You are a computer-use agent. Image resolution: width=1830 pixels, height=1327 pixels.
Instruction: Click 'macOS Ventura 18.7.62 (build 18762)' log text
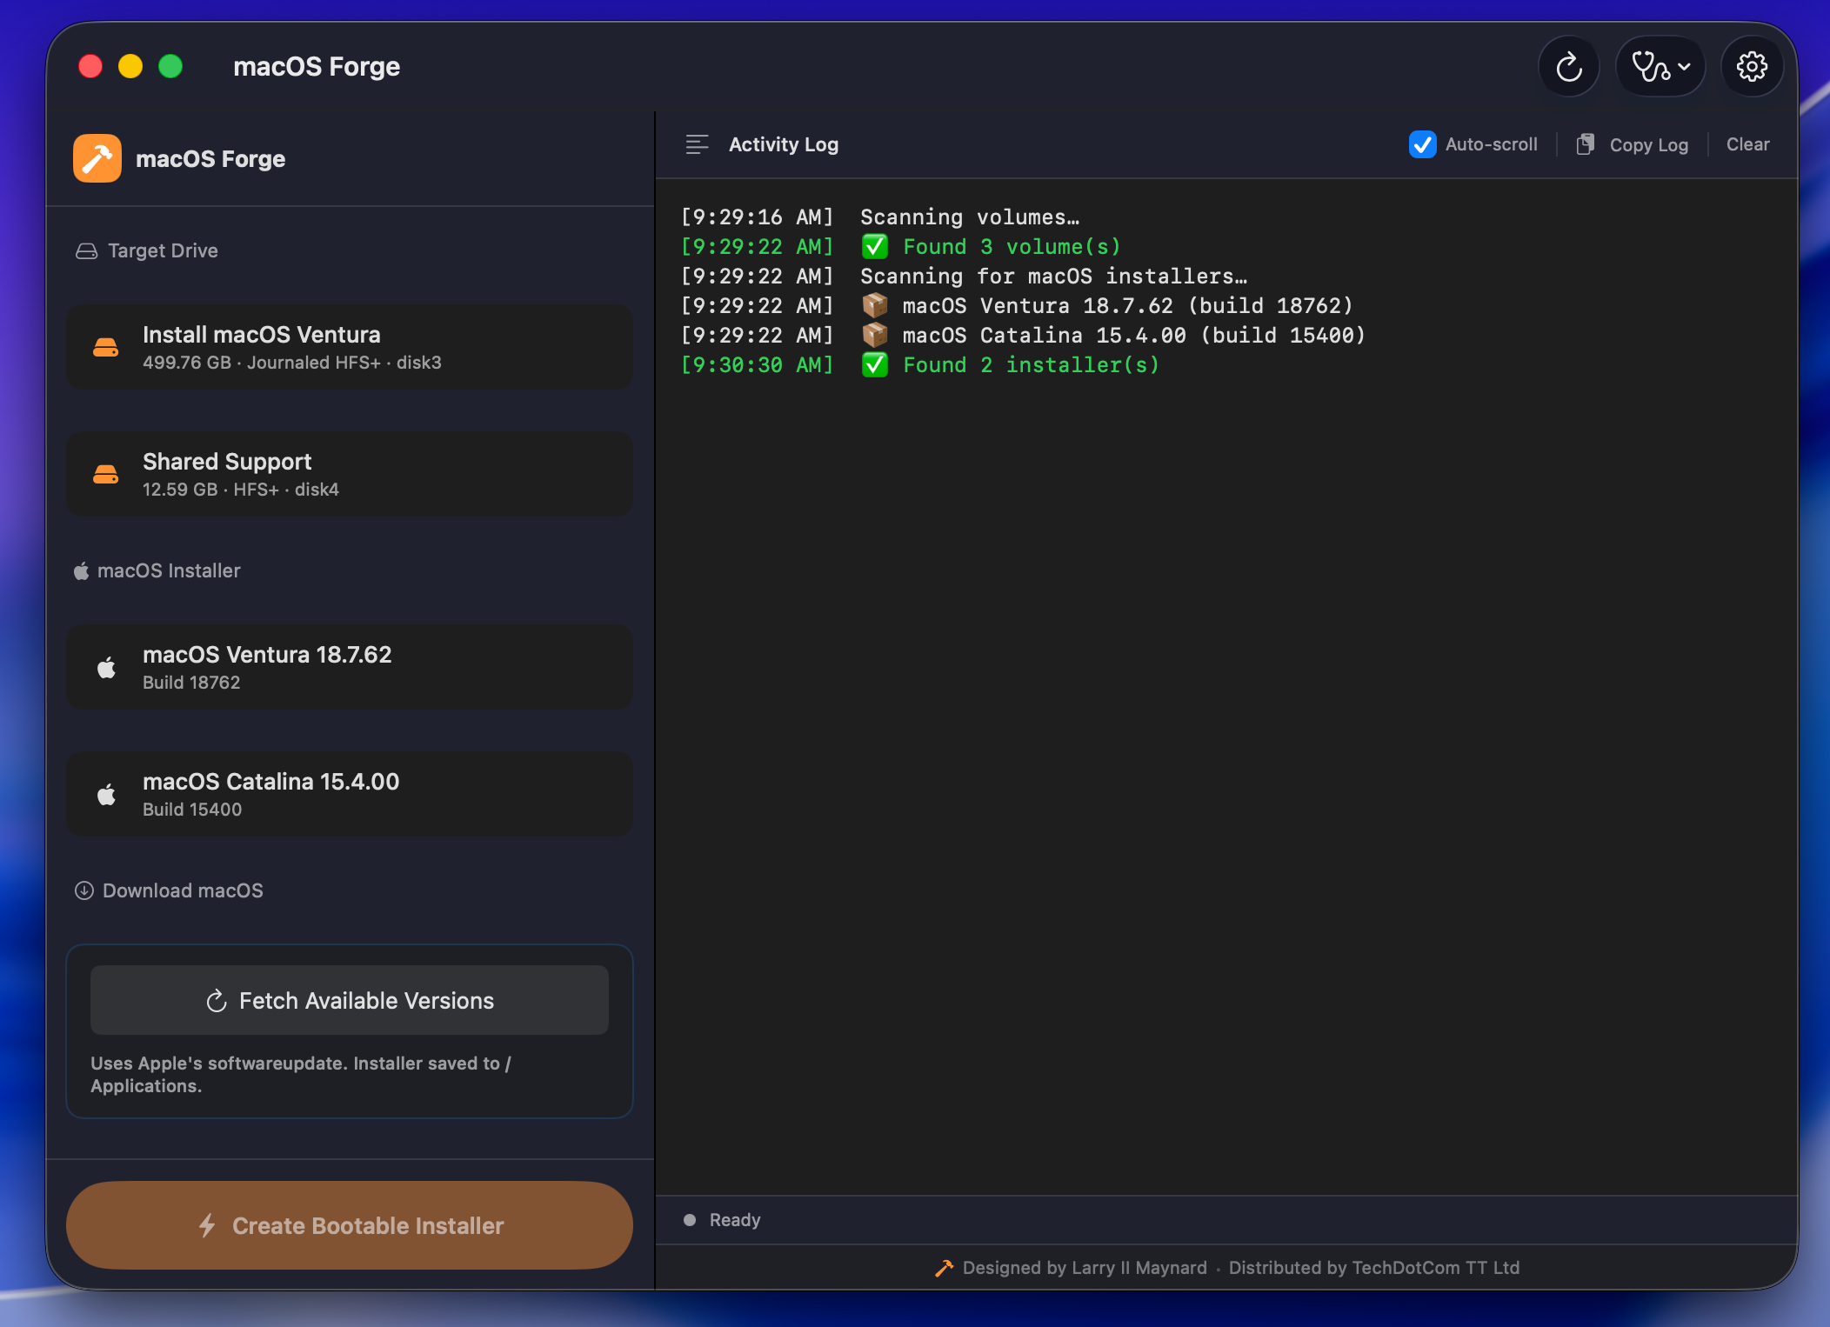1128,306
